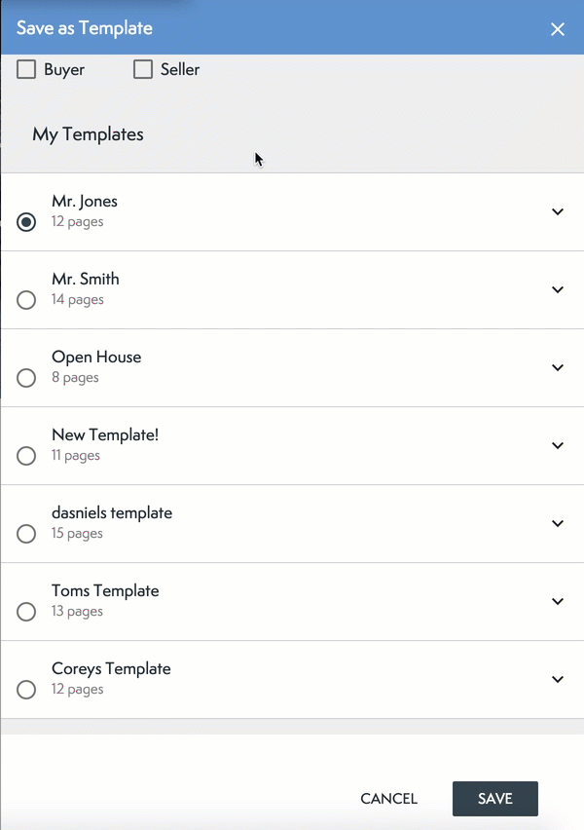Choose the Open House template radio
Screen dimensions: 584x830
pyautogui.click(x=27, y=378)
